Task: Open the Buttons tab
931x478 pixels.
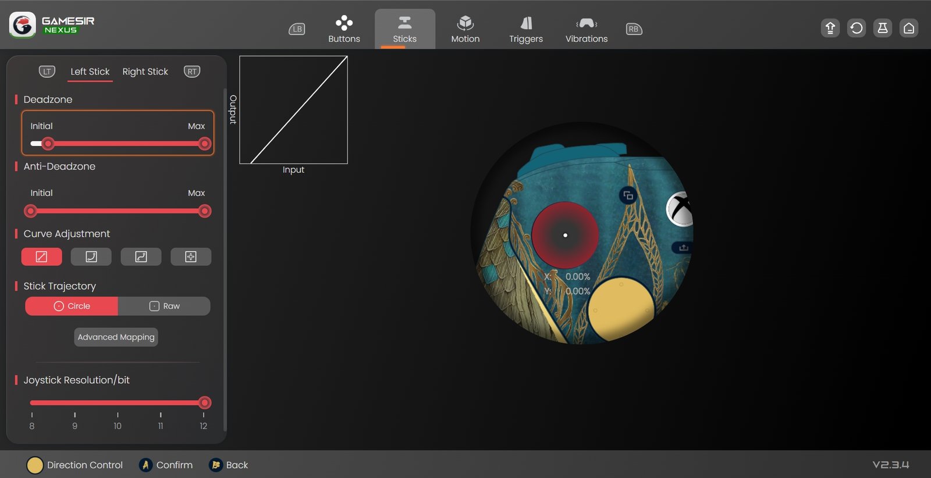Action: point(344,29)
